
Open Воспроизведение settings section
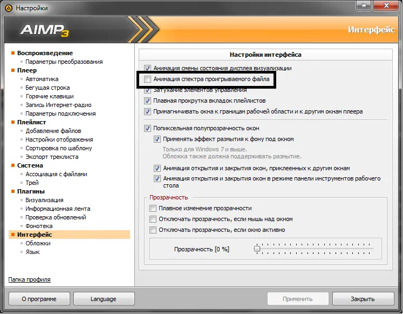pos(45,53)
